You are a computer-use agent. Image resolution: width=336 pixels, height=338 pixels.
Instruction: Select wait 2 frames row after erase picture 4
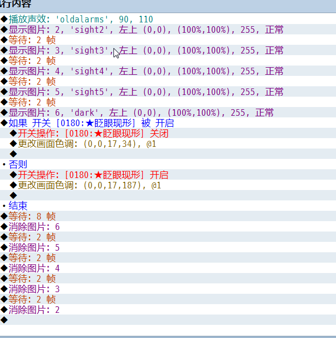pos(168,278)
